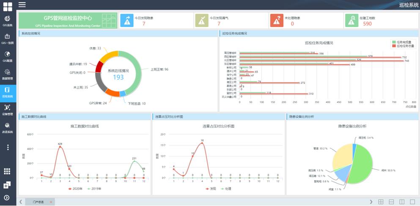
Task: Toggle the 2020年 line series legend
Action: [76, 189]
